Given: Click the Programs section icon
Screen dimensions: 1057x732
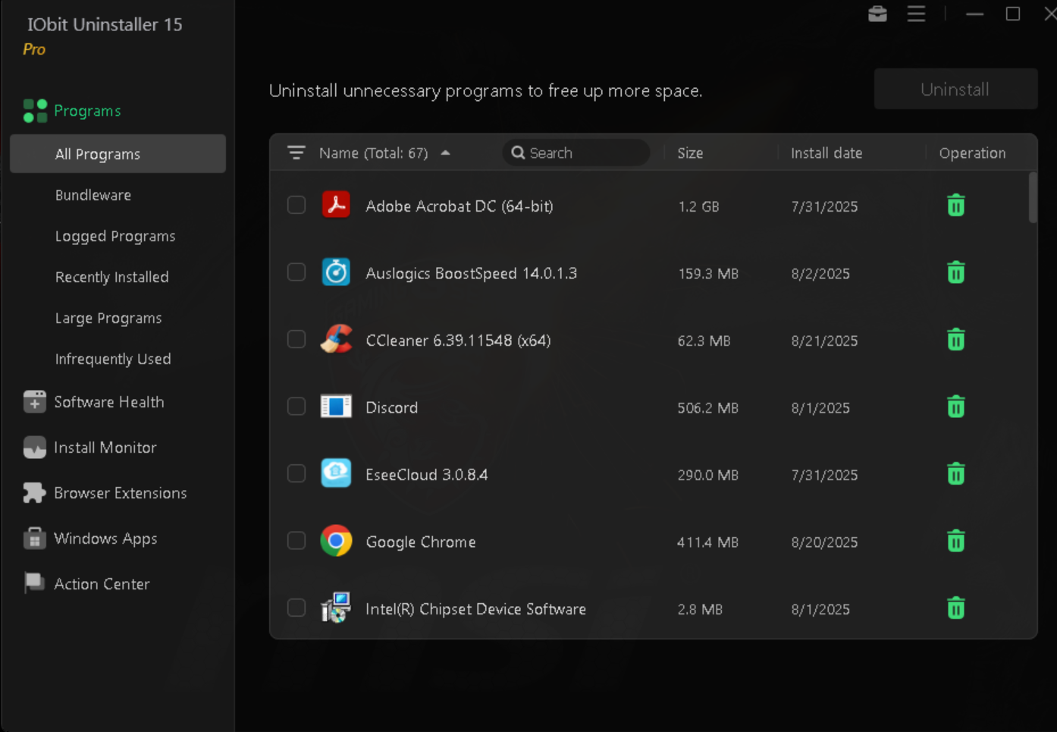Looking at the screenshot, I should pyautogui.click(x=35, y=111).
